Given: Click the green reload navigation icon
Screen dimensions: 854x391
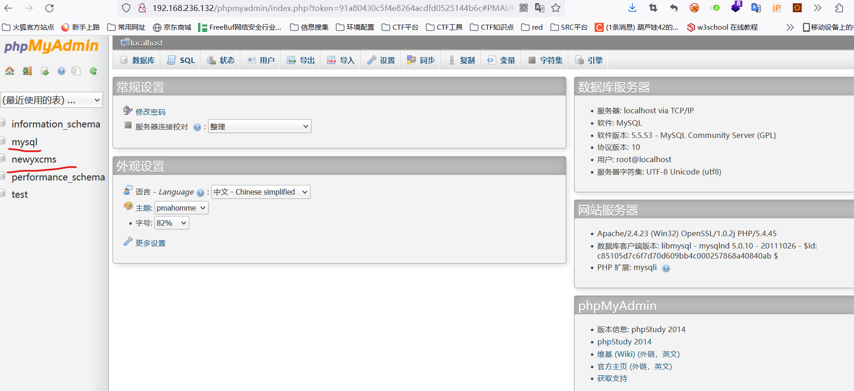Looking at the screenshot, I should (93, 71).
